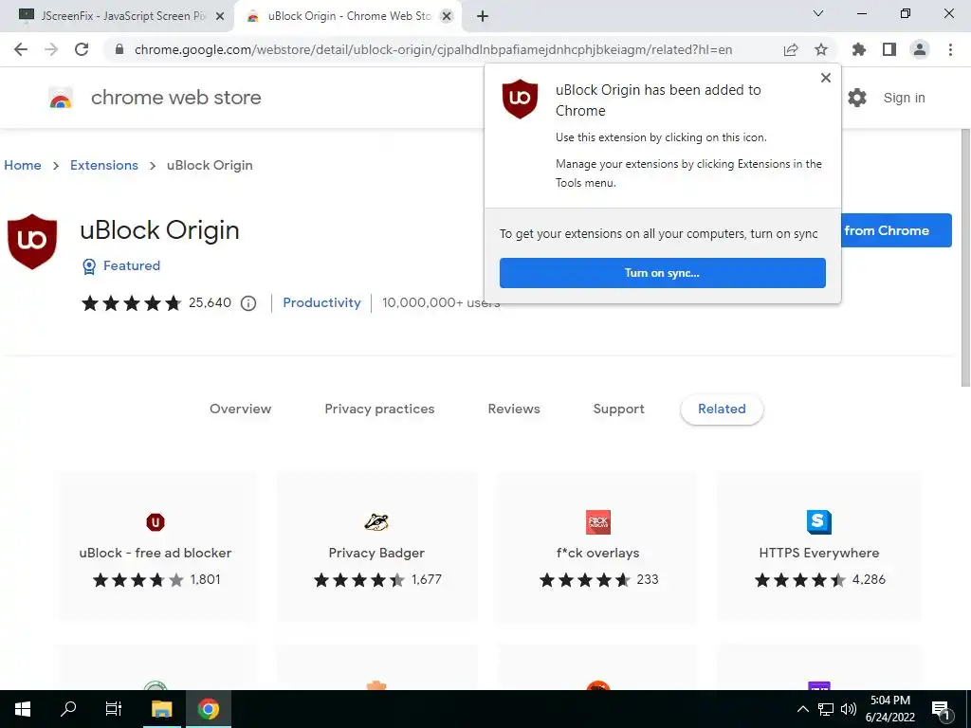The image size is (971, 728).
Task: Click the page vertical scrollbar
Action: (x=964, y=257)
